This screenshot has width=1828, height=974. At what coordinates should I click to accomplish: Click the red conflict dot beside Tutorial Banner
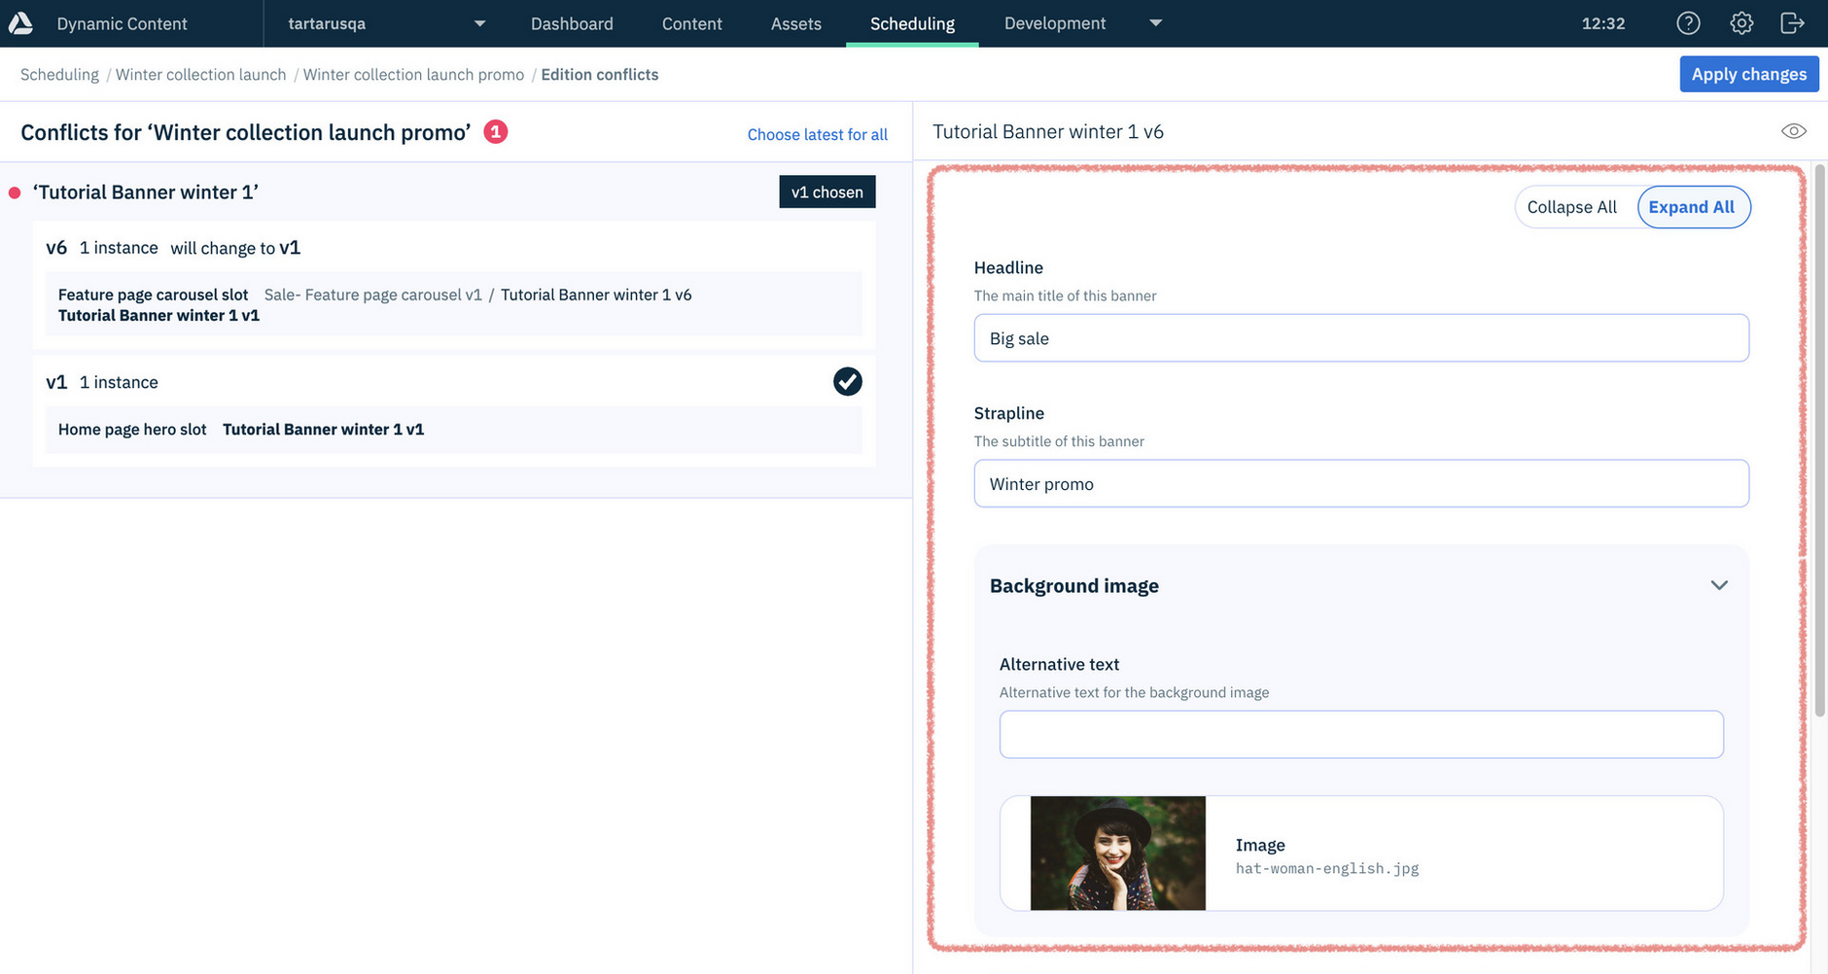coord(15,191)
